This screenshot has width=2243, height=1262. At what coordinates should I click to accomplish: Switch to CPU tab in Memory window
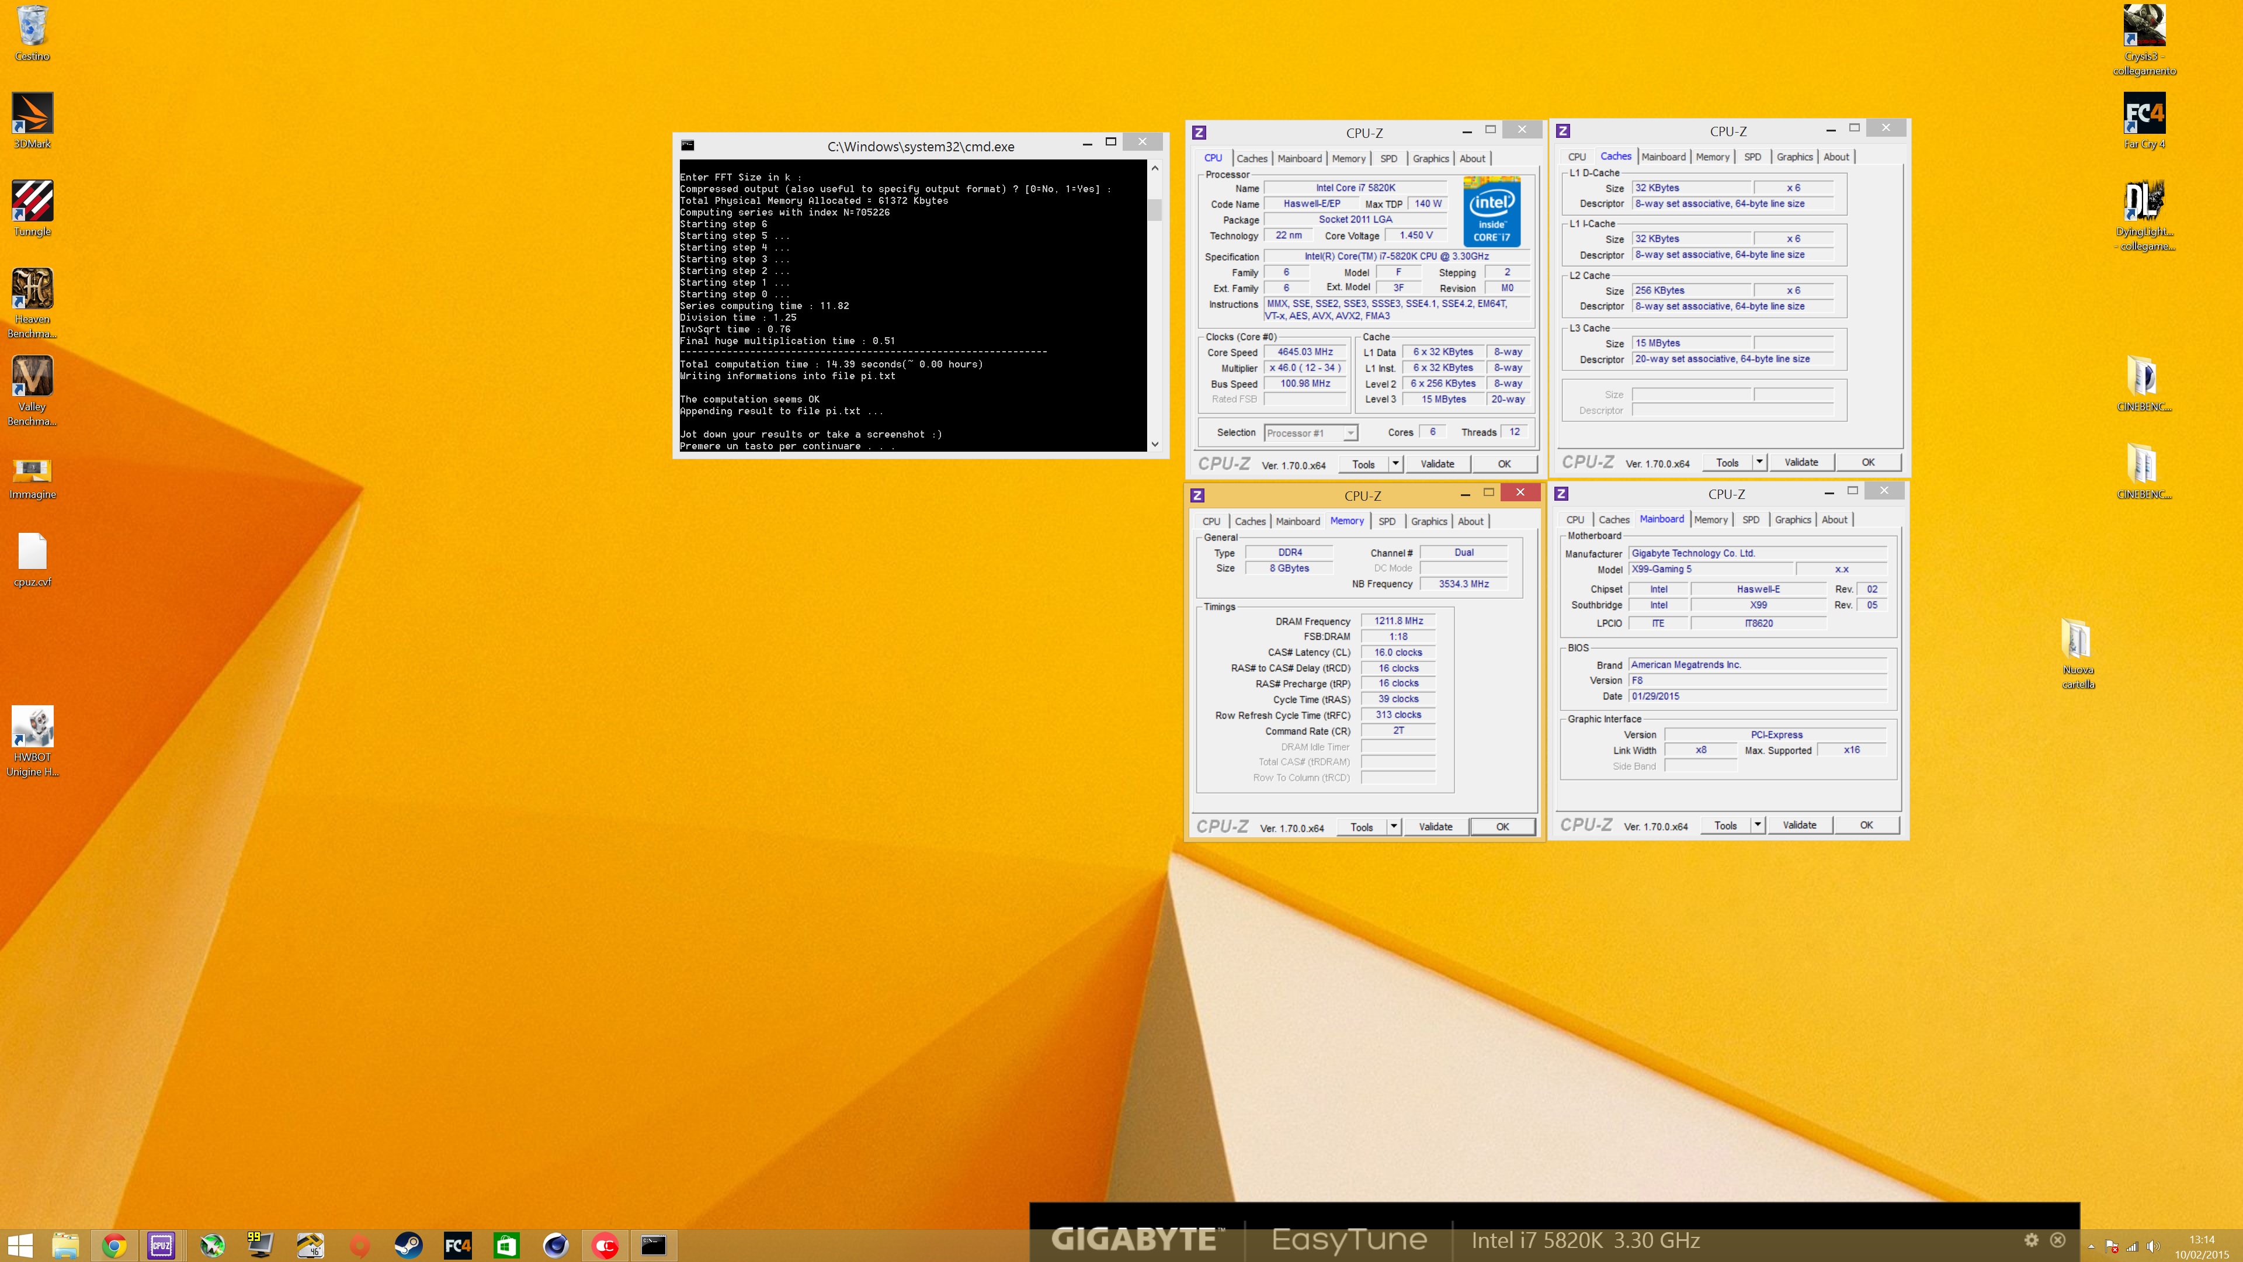[1211, 521]
